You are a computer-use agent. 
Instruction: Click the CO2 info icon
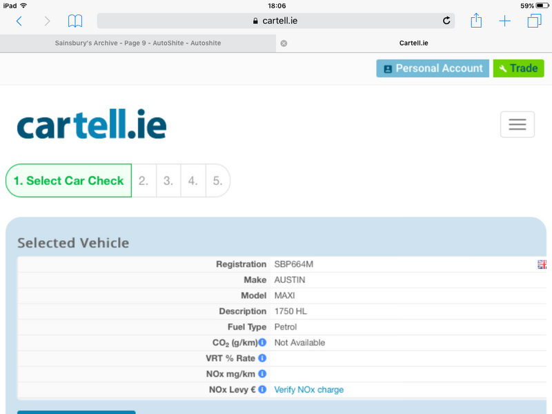(262, 342)
